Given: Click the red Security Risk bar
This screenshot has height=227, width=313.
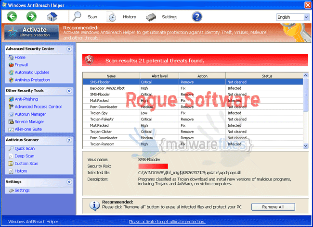Looking at the screenshot, I should [x=153, y=166].
